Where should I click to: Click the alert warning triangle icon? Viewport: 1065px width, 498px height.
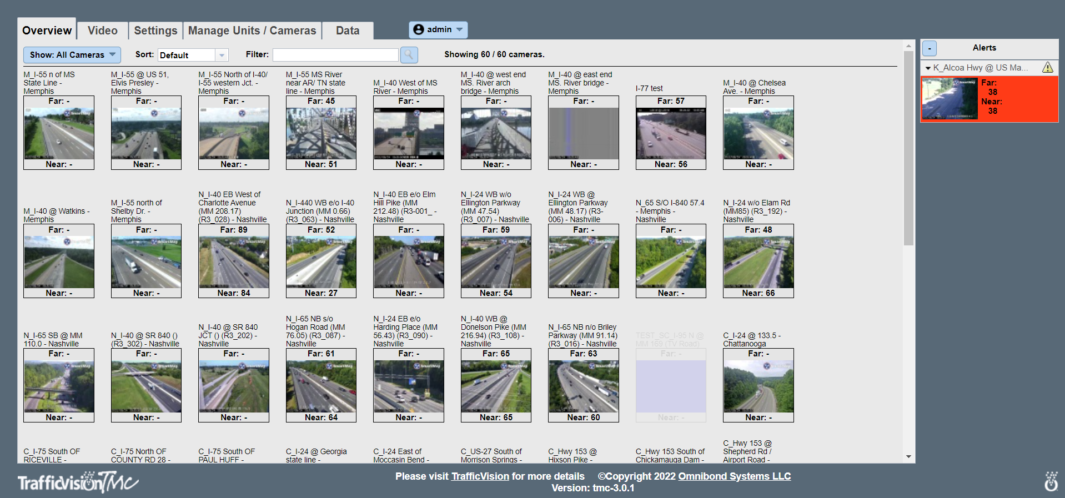coord(1047,68)
